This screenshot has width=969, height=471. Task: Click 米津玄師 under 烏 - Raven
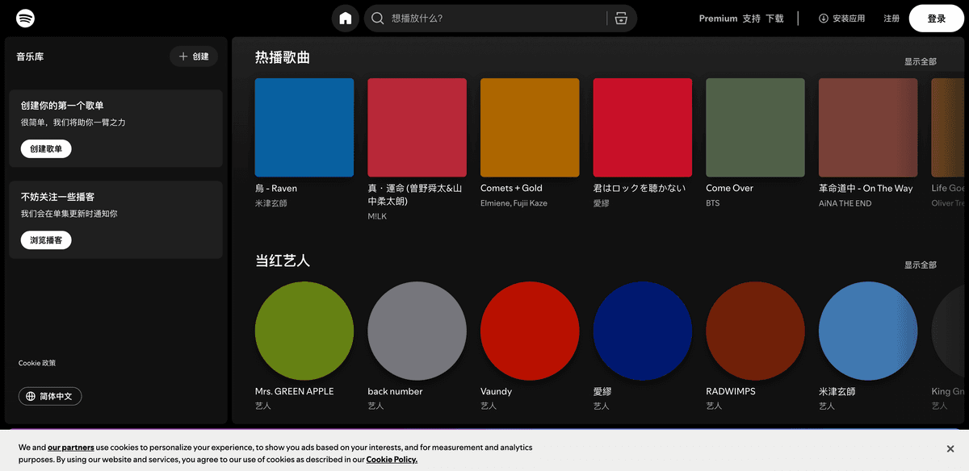[x=271, y=203]
